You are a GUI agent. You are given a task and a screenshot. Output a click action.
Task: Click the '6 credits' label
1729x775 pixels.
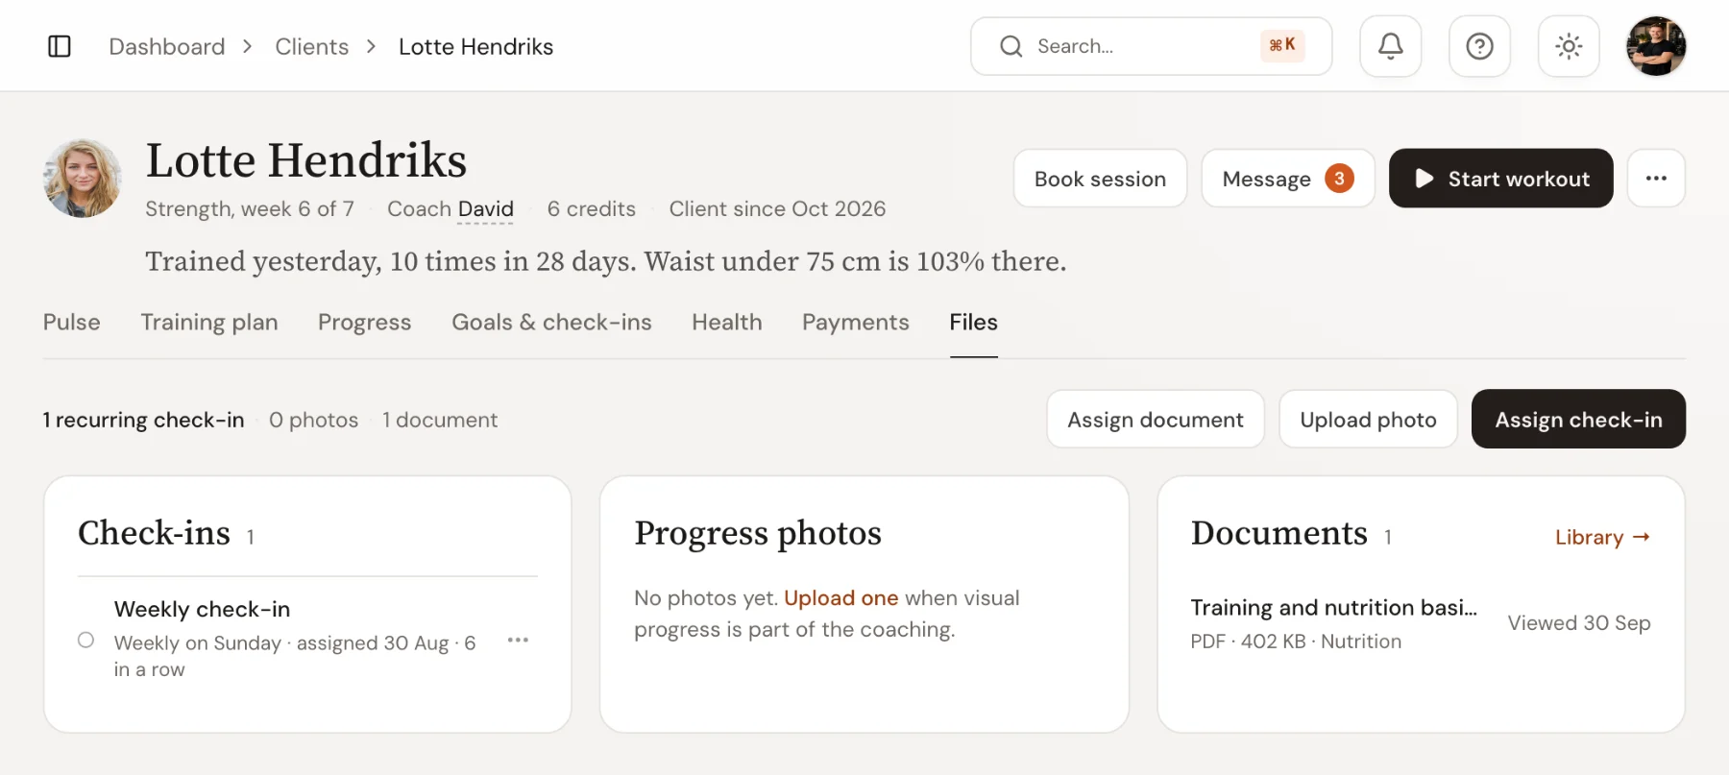coord(591,208)
